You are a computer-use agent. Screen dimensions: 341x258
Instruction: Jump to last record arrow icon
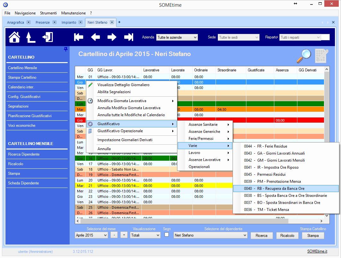click(x=129, y=37)
